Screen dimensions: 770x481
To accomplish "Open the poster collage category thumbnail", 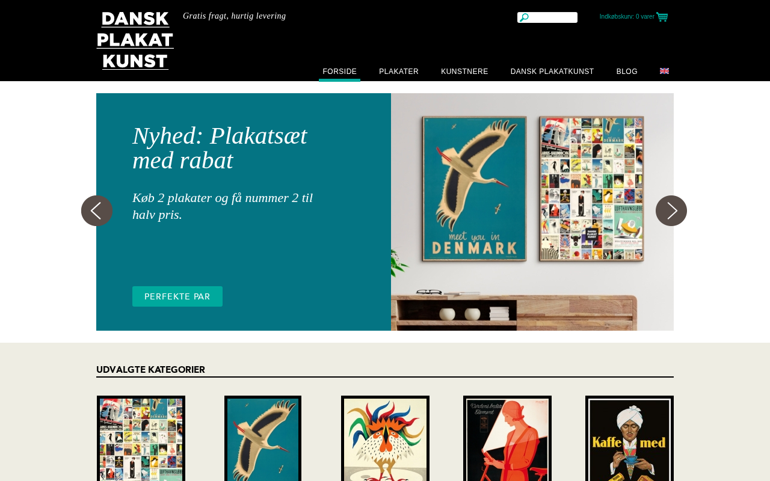I will pyautogui.click(x=141, y=438).
